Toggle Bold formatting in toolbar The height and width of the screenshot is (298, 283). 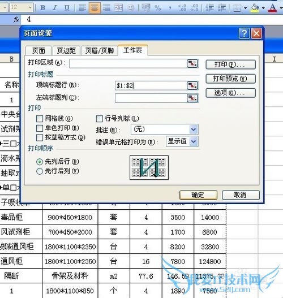click(43, 8)
